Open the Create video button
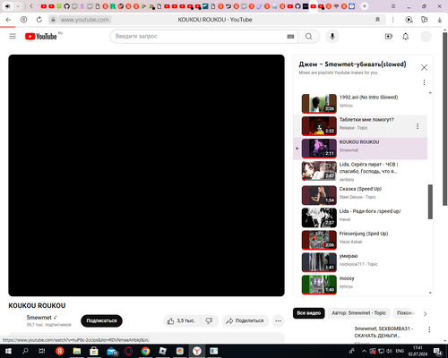The image size is (448, 358). [x=389, y=37]
